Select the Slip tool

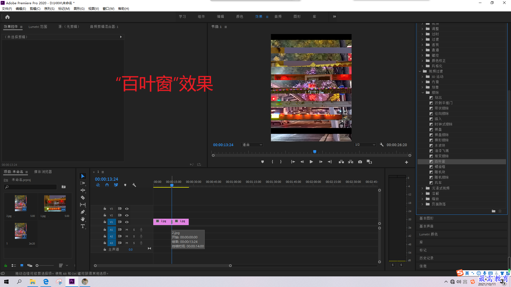coord(83,205)
